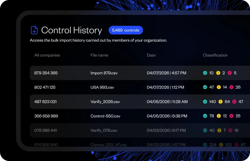Click the yellow warning icon in Verify_2026.csv row
Viewport: 250px width, 161px height.
tap(221, 102)
